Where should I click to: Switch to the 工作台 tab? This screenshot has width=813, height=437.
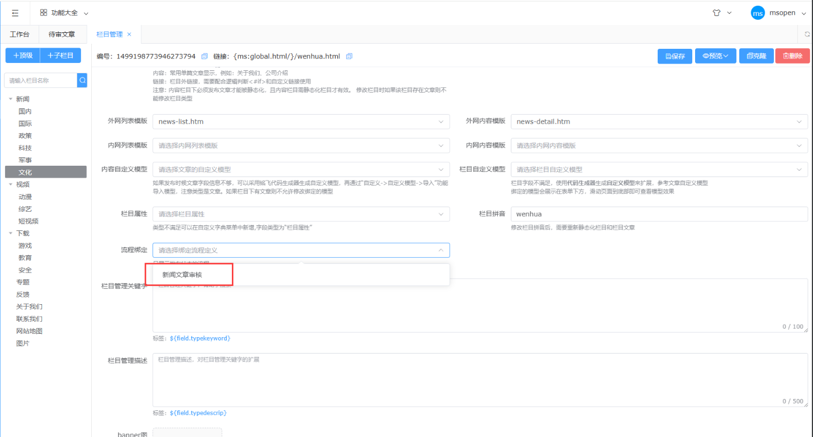(20, 35)
